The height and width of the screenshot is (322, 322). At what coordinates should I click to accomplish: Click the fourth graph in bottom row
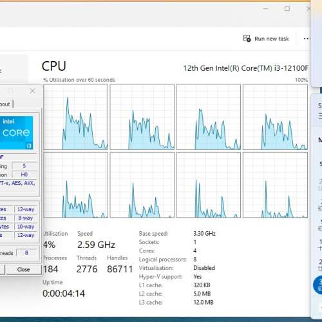(x=275, y=185)
